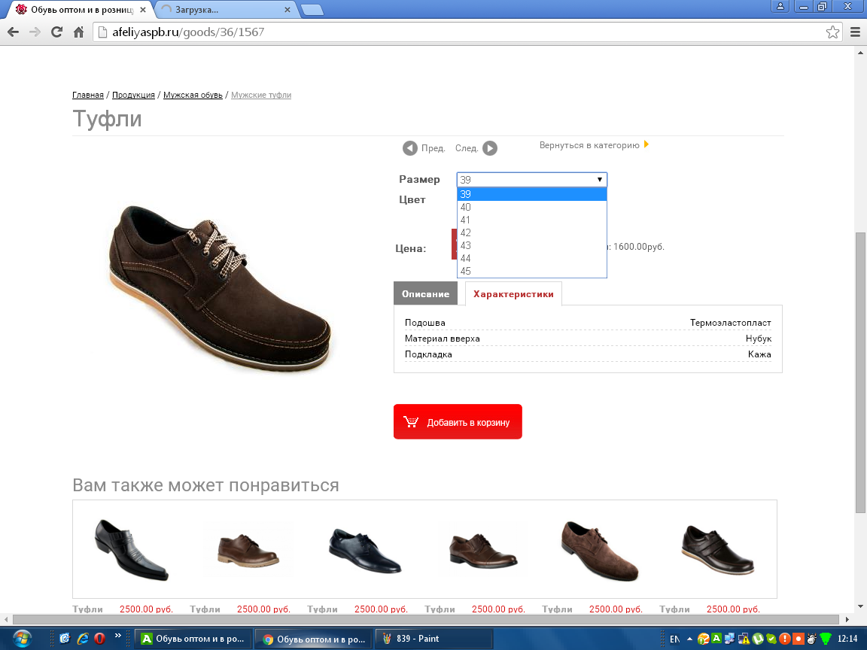This screenshot has width=867, height=650.
Task: Choose size 40 in the dropdown list
Action: (532, 207)
